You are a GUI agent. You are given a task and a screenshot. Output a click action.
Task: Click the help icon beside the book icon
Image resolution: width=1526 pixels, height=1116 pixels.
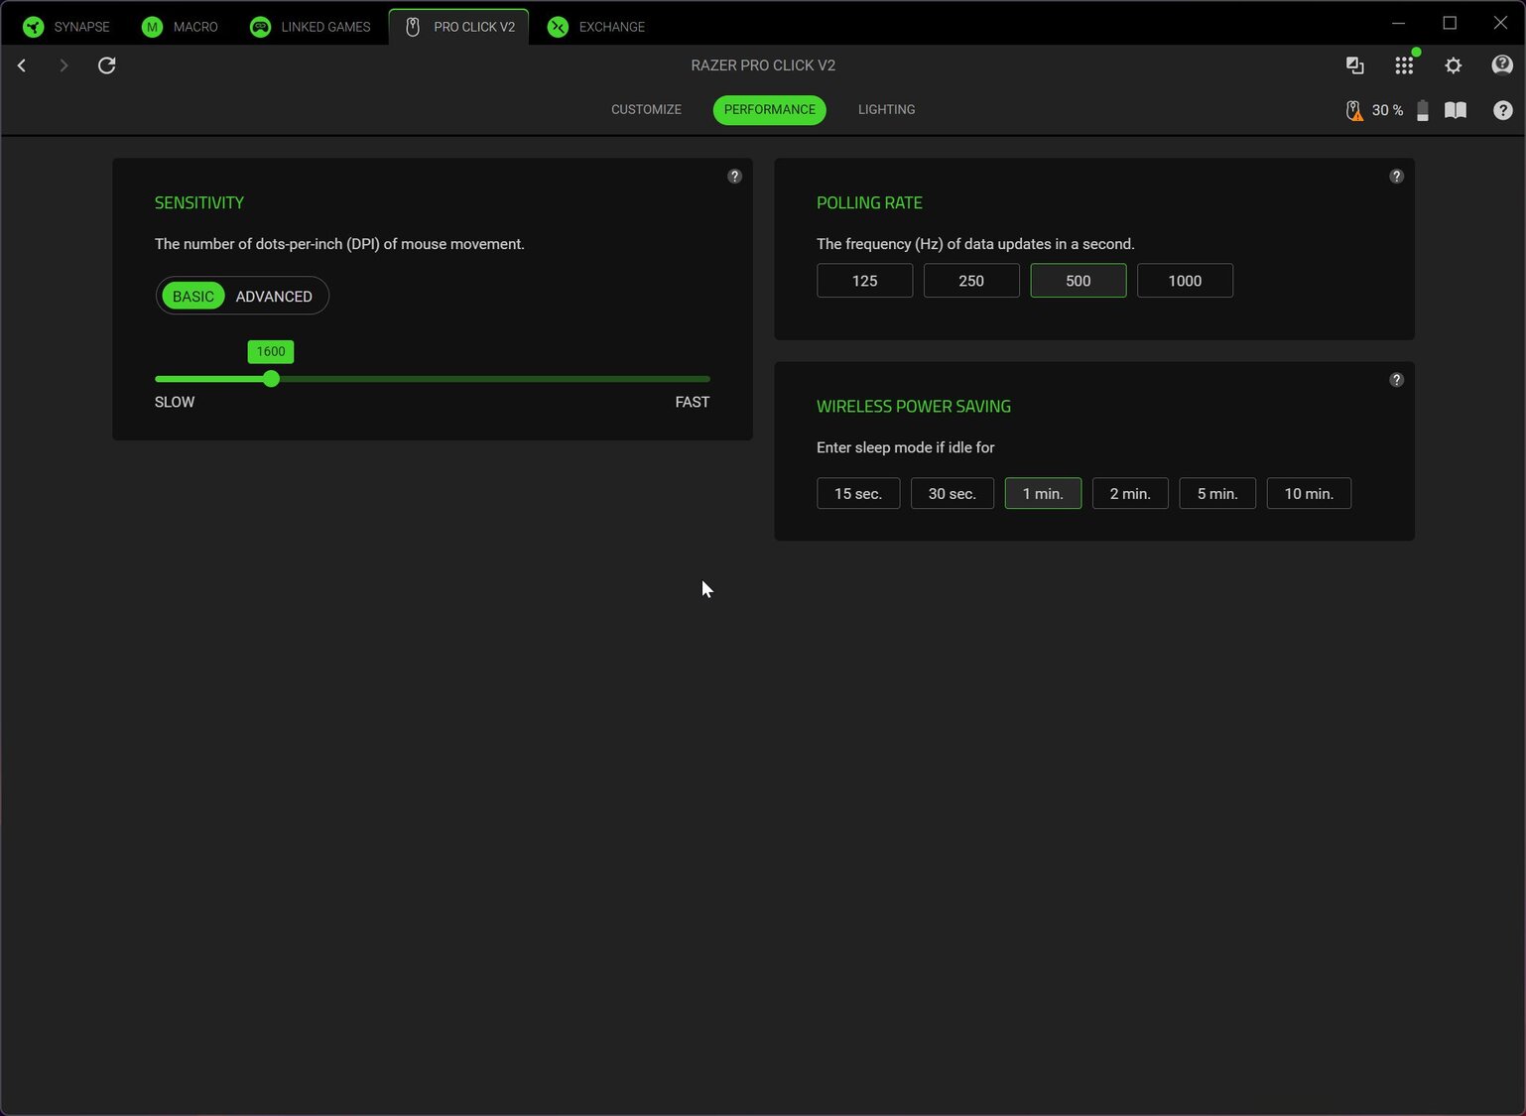pos(1503,110)
